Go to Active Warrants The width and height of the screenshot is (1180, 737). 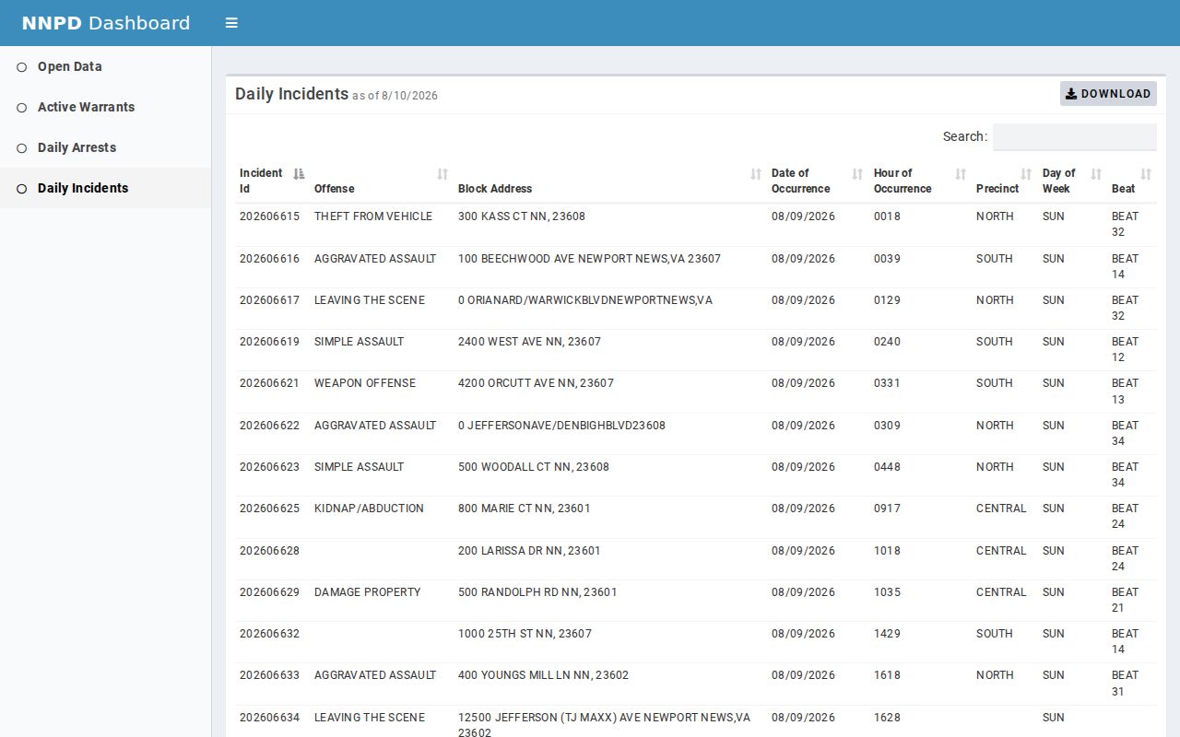click(86, 107)
